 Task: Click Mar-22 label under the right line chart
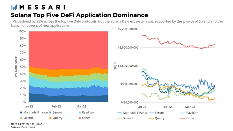[x=190, y=107]
